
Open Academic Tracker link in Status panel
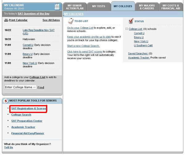(x=139, y=58)
